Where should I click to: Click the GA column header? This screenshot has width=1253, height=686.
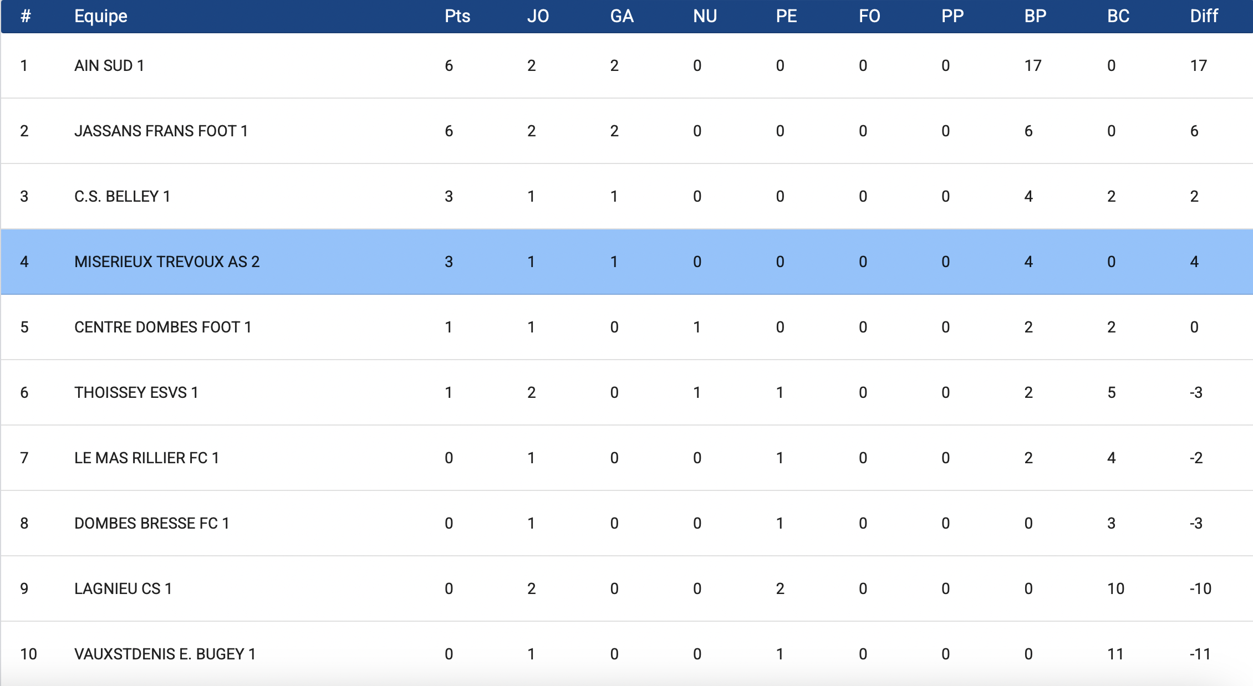(x=622, y=16)
